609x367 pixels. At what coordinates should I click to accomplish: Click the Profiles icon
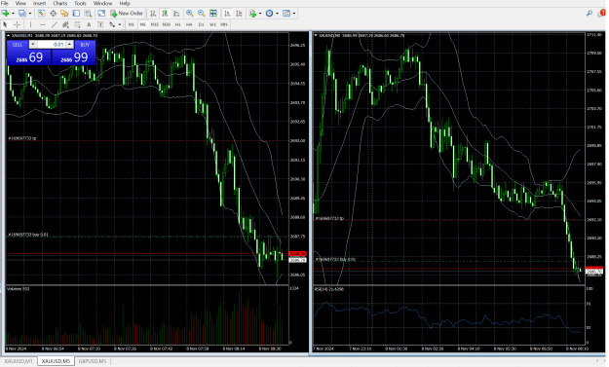click(x=22, y=14)
